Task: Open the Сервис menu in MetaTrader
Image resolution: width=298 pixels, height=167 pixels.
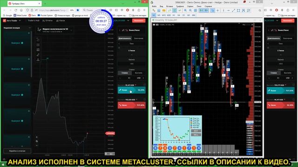Action: (x=190, y=6)
